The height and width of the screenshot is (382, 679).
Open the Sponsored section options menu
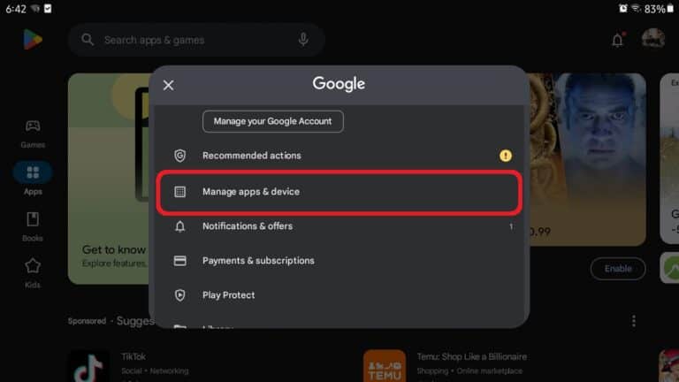634,321
